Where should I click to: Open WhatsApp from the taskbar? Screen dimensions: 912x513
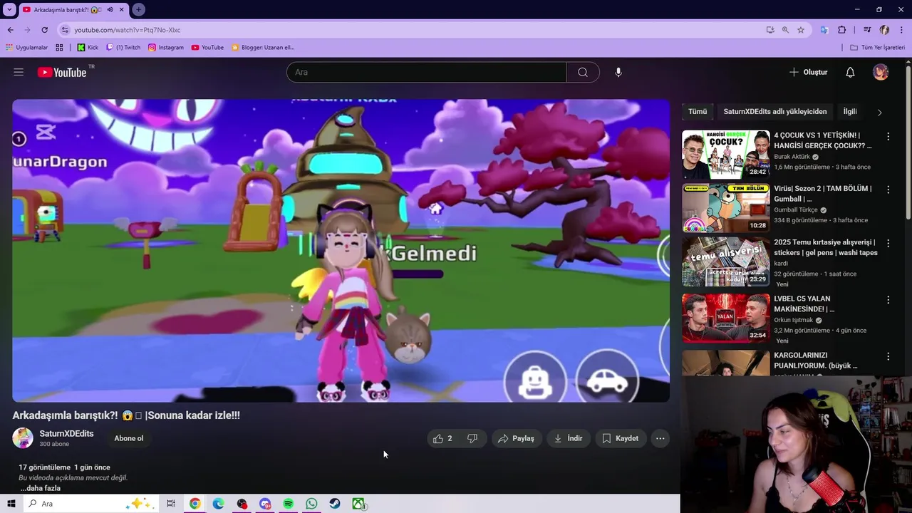tap(311, 504)
